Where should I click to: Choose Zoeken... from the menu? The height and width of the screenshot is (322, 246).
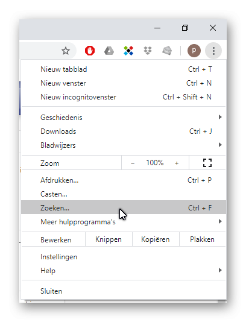point(124,207)
